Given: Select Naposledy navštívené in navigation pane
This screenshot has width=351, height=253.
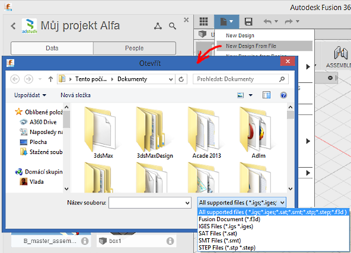Looking at the screenshot, I should (42, 132).
